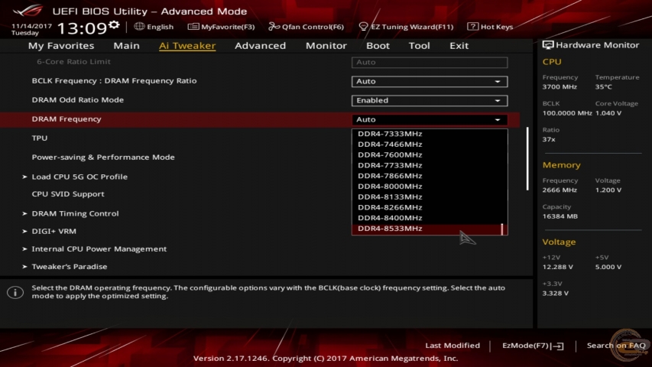The height and width of the screenshot is (367, 652).
Task: Click the ROG logo in title bar
Action: click(x=28, y=10)
